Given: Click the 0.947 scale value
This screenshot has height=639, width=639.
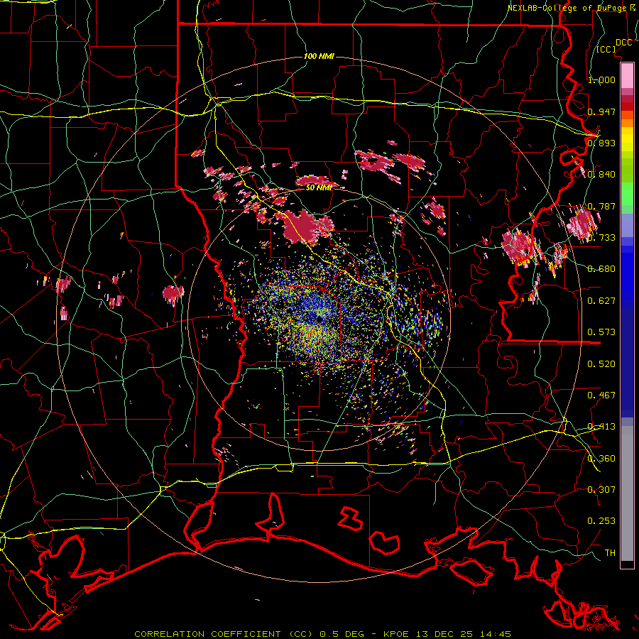Looking at the screenshot, I should tap(601, 111).
